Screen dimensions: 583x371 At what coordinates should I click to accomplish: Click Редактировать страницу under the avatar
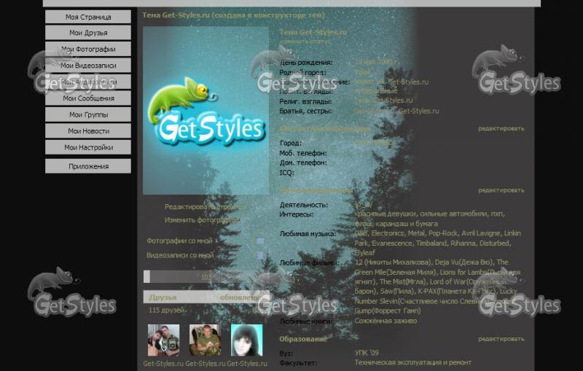(x=202, y=207)
